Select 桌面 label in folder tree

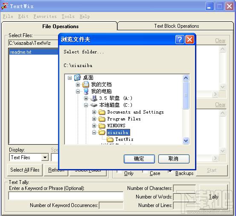(88, 78)
